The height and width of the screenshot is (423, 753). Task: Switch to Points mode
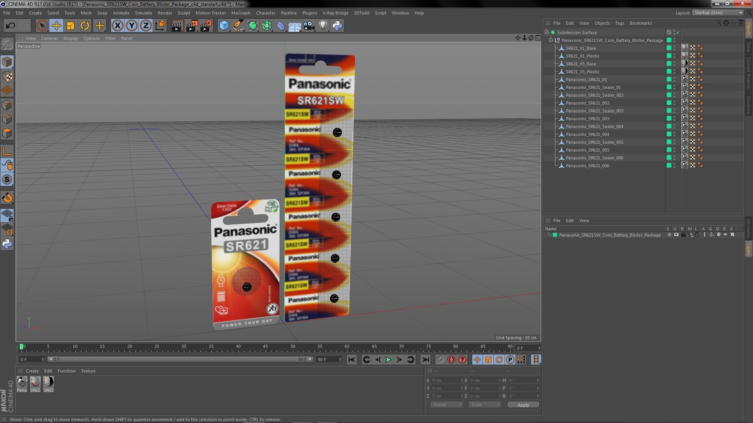(7, 105)
